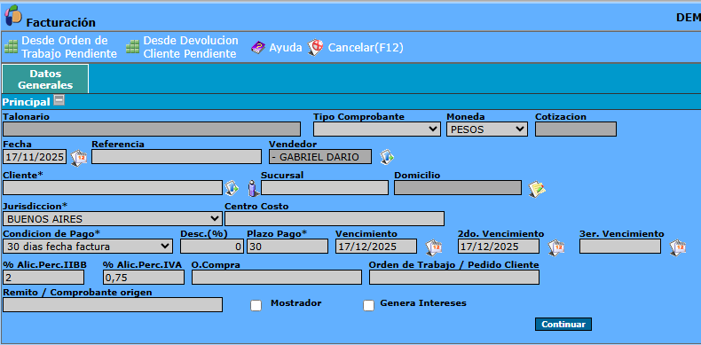Open the Moneda dropdown showing PESOS
This screenshot has width=701, height=345.
pyautogui.click(x=487, y=129)
